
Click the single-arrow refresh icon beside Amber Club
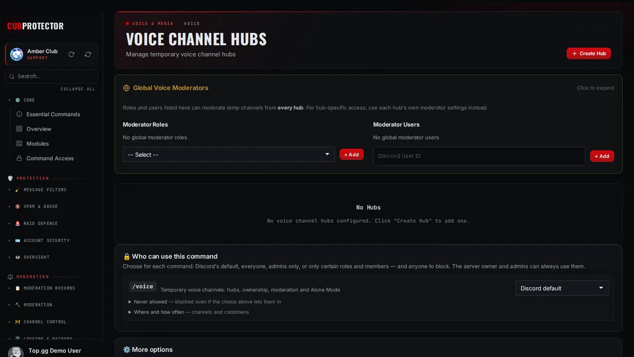coord(71,55)
